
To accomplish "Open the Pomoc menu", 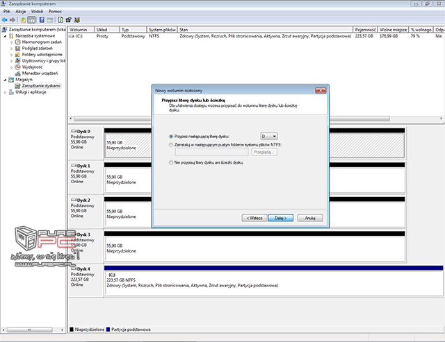I will (x=55, y=11).
